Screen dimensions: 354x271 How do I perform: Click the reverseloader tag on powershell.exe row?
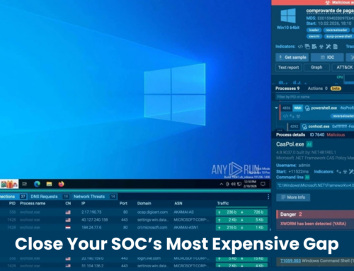click(x=343, y=116)
